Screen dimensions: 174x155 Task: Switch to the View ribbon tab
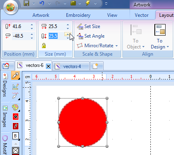[x=112, y=15]
